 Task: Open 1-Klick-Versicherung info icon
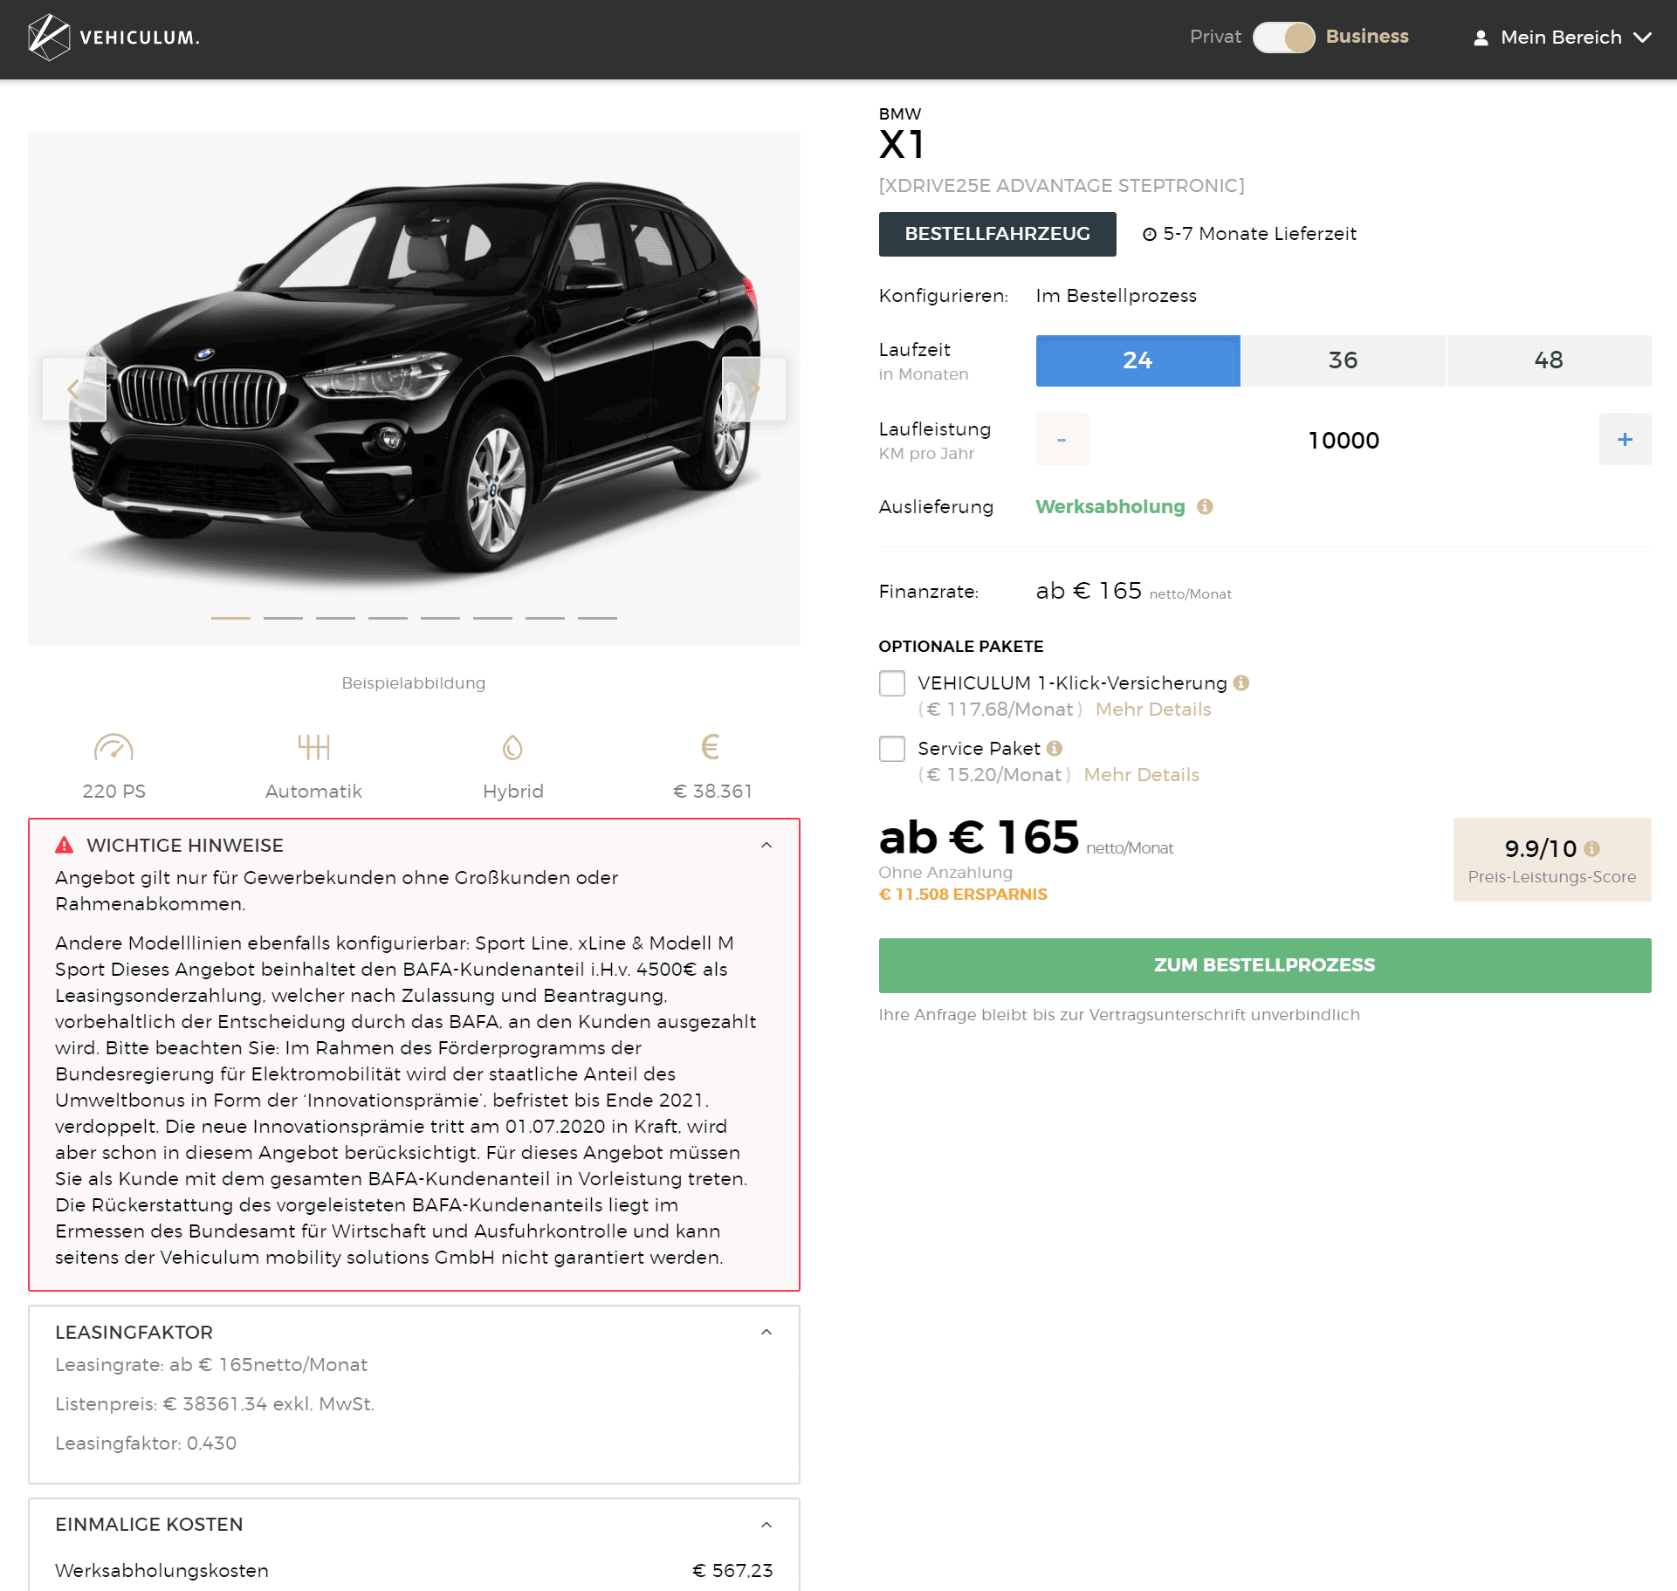(1241, 682)
